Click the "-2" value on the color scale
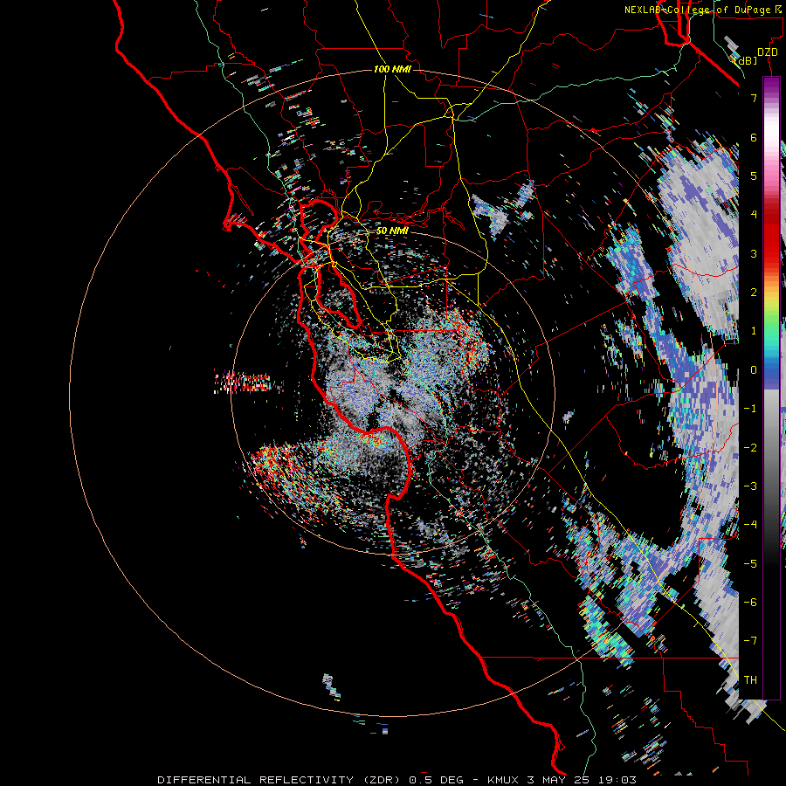The image size is (786, 786). click(750, 448)
